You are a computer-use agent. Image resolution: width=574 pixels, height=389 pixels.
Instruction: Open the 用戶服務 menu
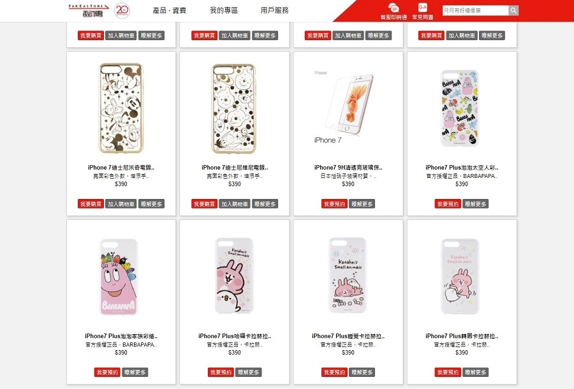click(274, 10)
